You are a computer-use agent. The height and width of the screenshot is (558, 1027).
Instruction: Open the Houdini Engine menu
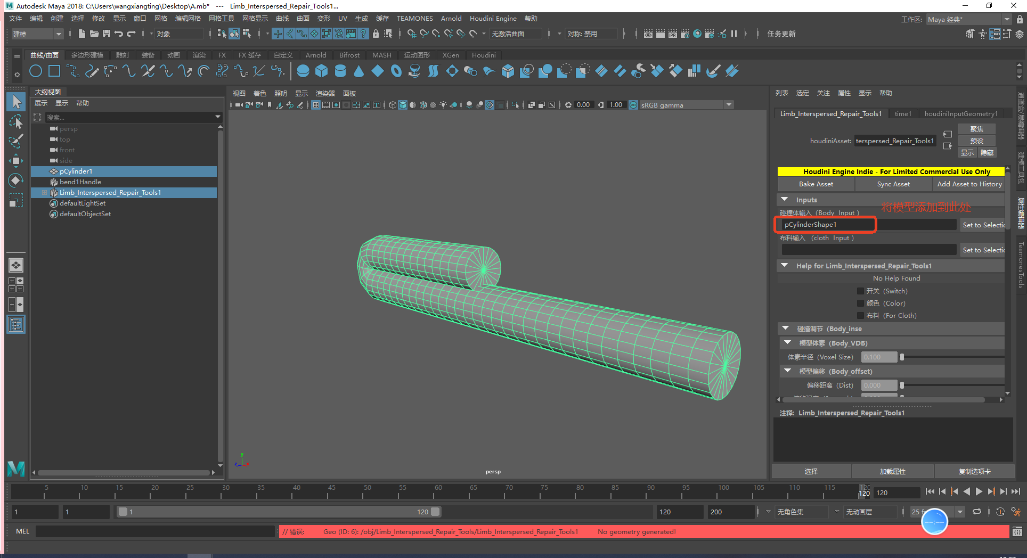493,19
